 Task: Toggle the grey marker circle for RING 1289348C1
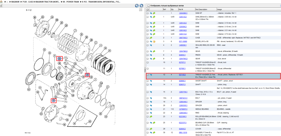tap(148, 113)
